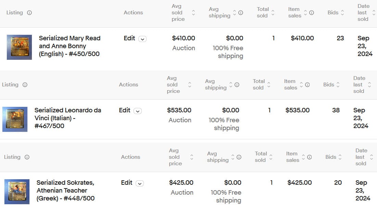Expand Edit dropdown arrow for Sokrates listing
377x210 pixels.
pos(140,183)
